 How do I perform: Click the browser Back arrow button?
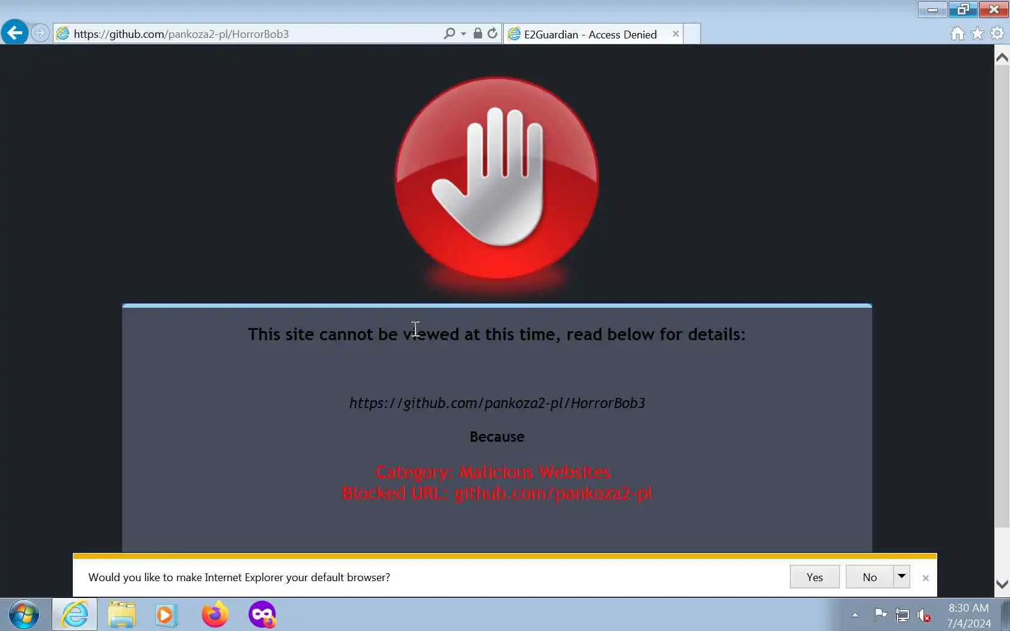pyautogui.click(x=14, y=32)
